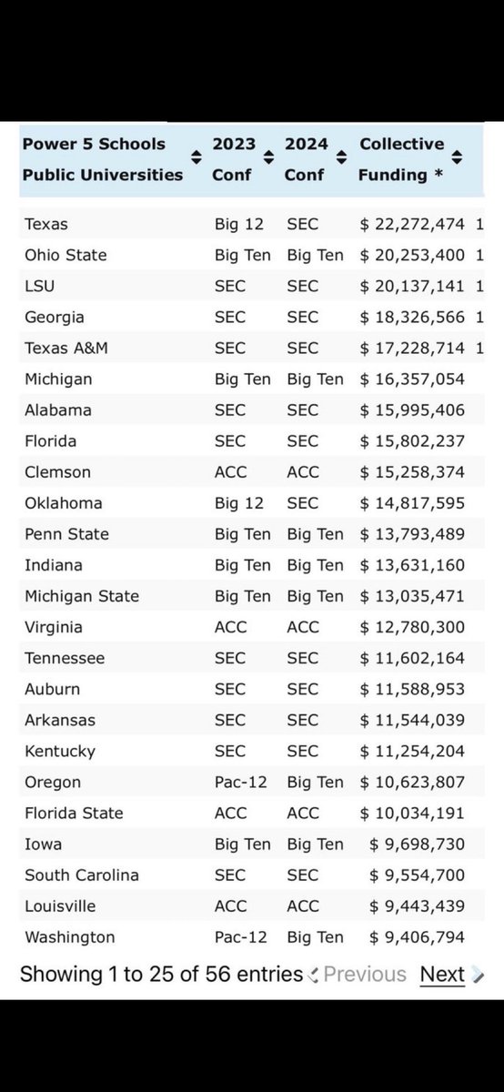Click Oklahoma's 2024 SEC cell
This screenshot has height=1092, width=504.
[x=302, y=503]
